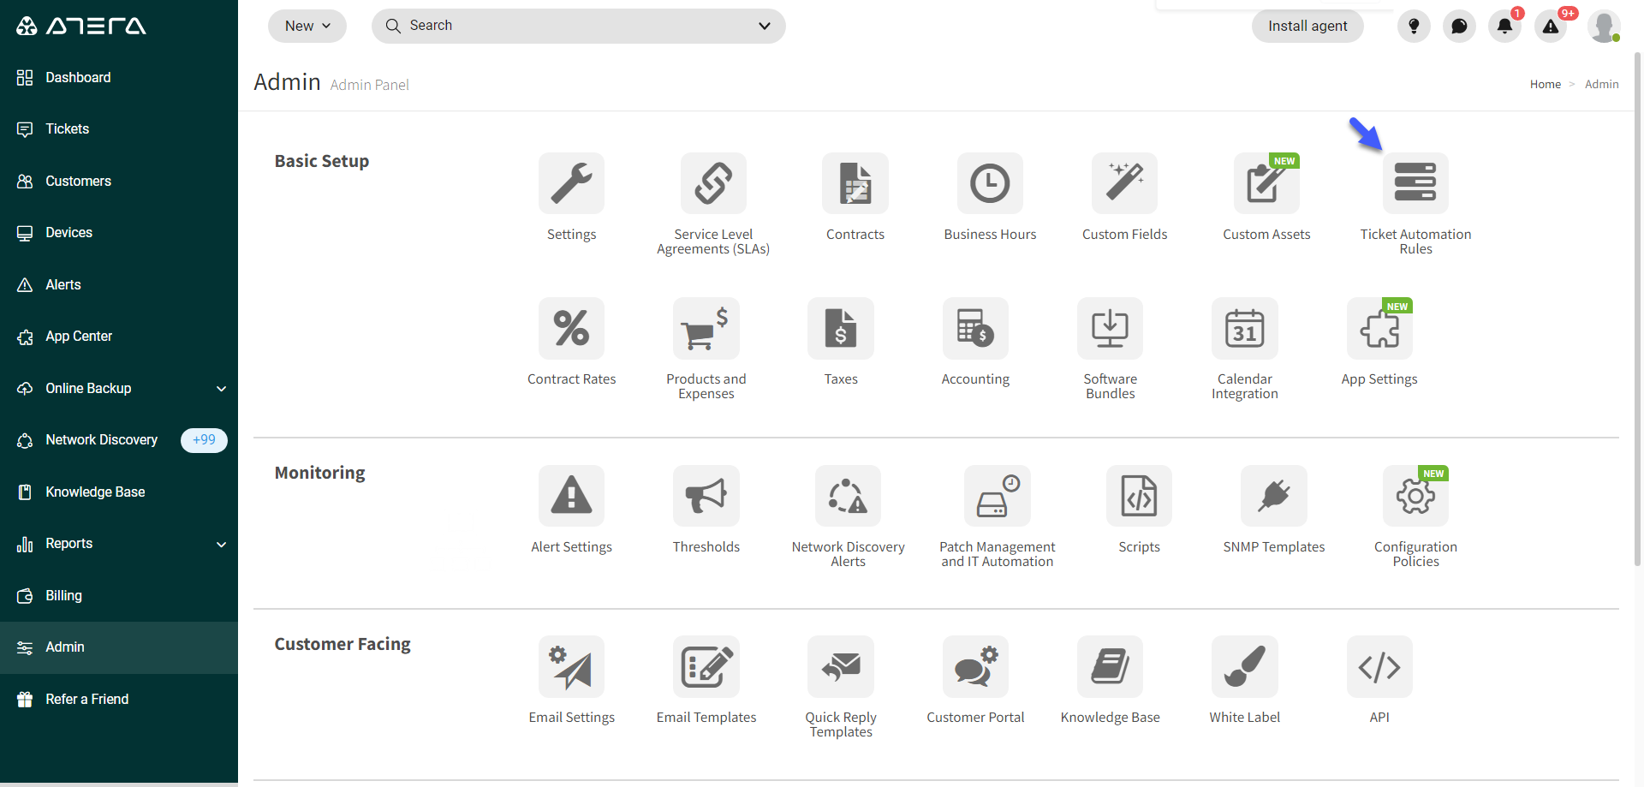Screen dimensions: 1644x787
Task: Open Billing in sidebar
Action: 119,596
